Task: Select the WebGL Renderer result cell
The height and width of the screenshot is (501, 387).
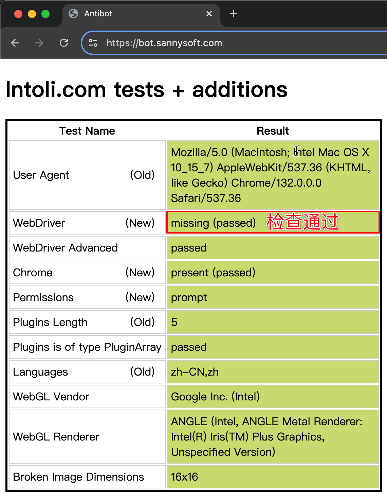Action: point(266,437)
